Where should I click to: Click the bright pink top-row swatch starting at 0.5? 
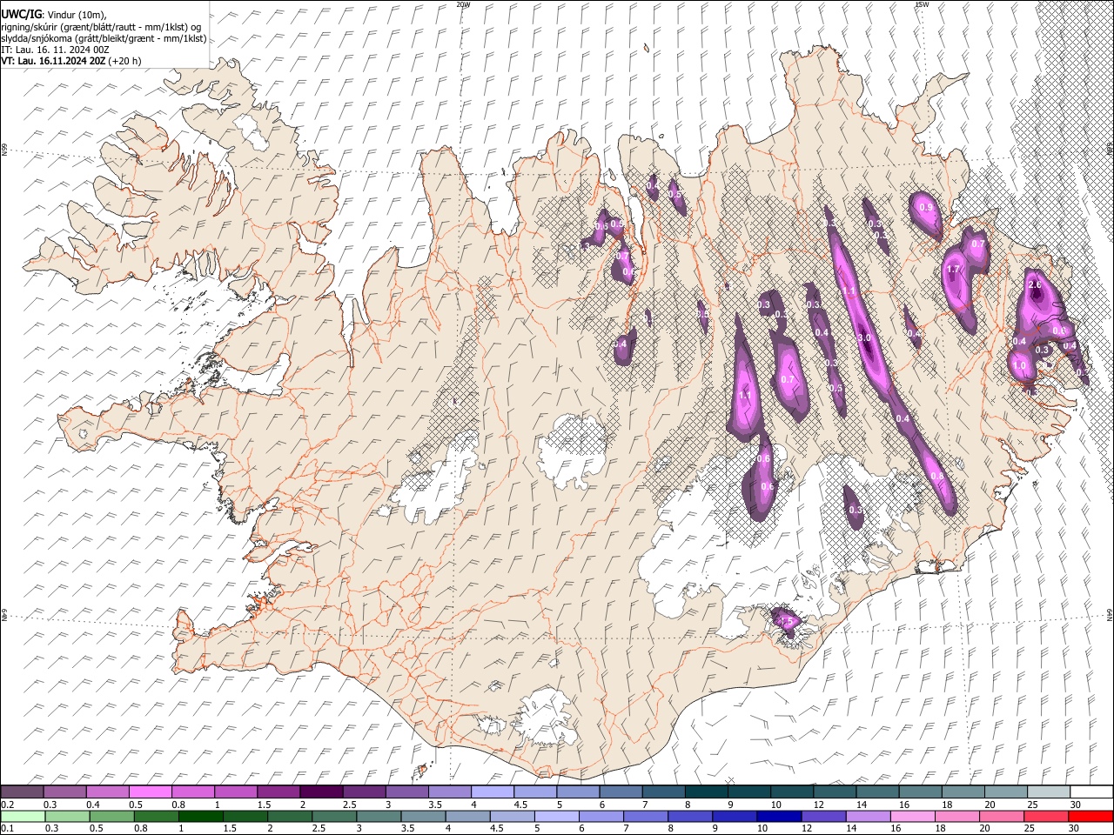(x=151, y=792)
